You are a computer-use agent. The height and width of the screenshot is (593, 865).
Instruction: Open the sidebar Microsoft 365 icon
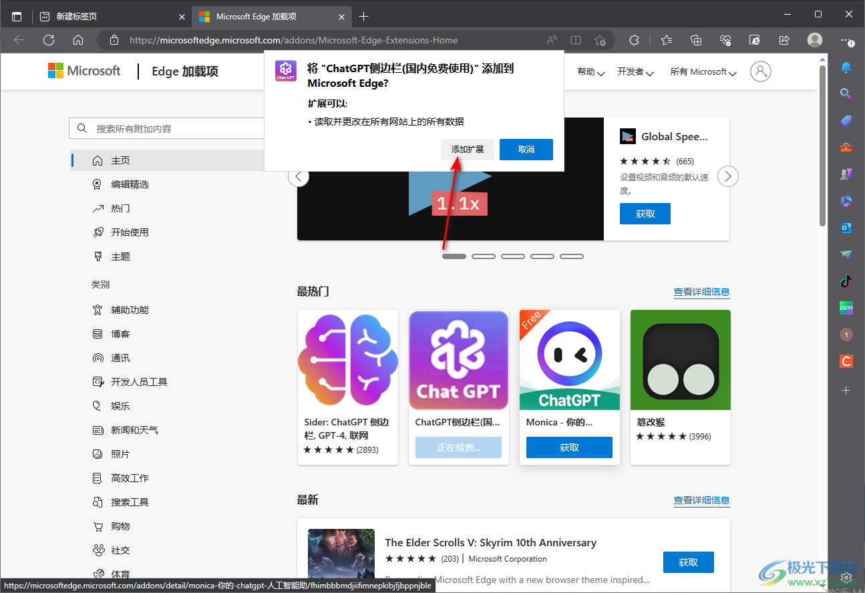coord(846,201)
